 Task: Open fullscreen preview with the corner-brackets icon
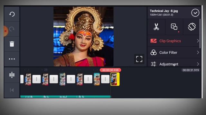coord(139,59)
